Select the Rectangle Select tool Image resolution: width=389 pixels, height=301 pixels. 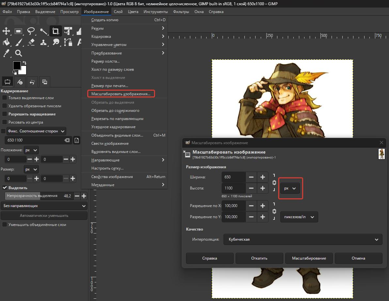click(18, 31)
